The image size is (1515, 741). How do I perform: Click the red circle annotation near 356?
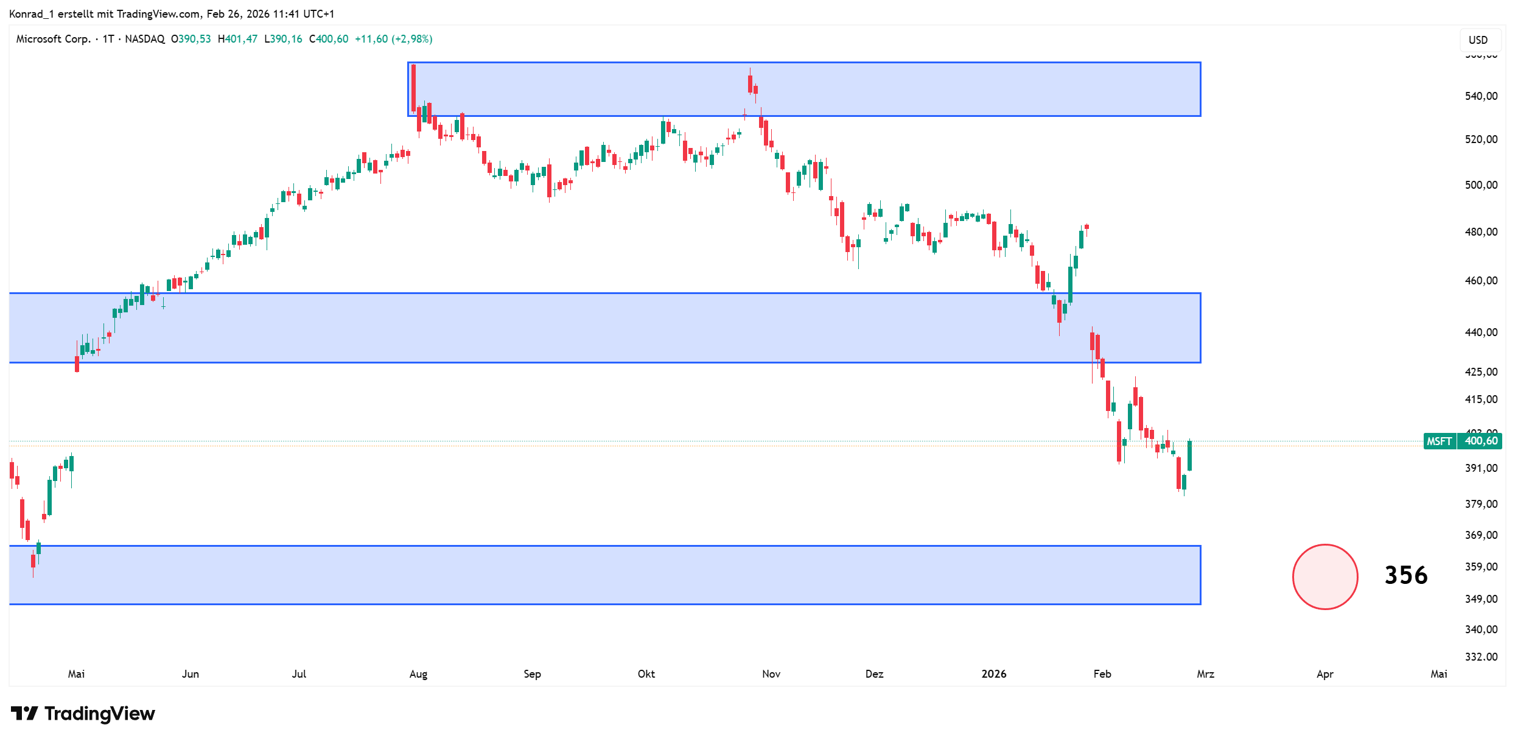pos(1324,576)
